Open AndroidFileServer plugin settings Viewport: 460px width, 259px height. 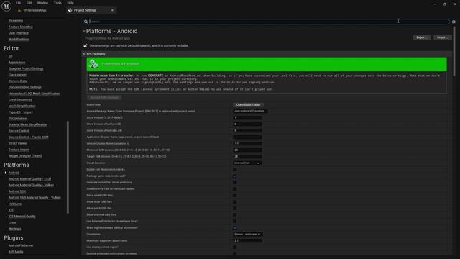[x=21, y=245]
